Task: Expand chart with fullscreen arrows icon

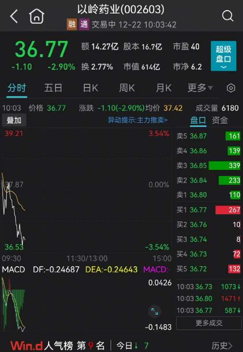Action: point(155,311)
